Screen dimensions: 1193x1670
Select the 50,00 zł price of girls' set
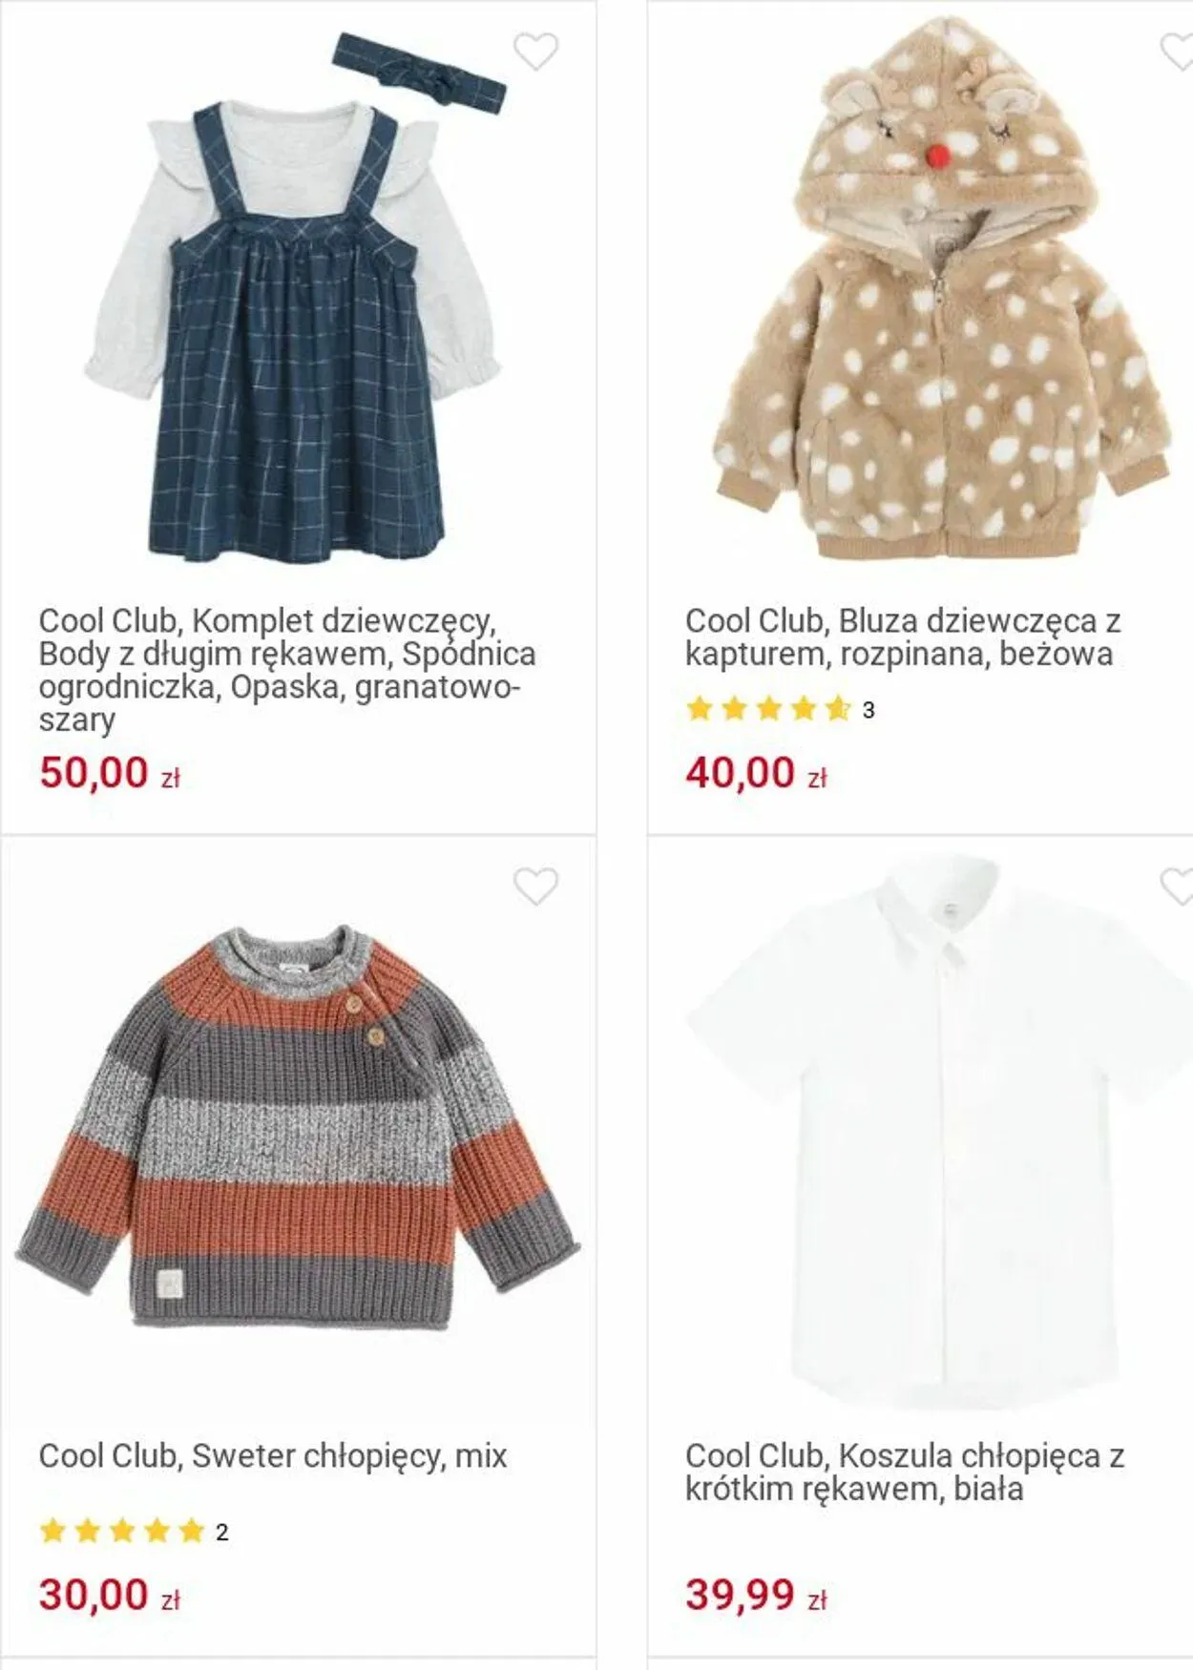tap(110, 773)
